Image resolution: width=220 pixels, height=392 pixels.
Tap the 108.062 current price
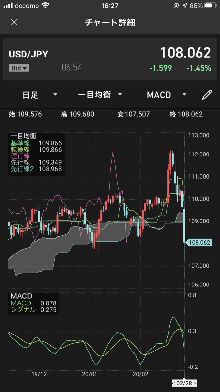[185, 53]
